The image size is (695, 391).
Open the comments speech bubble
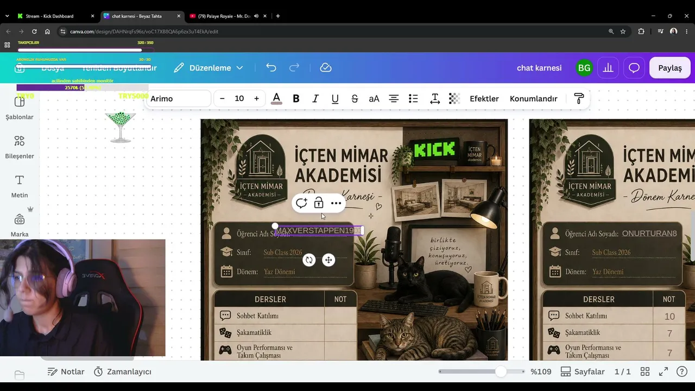pyautogui.click(x=634, y=68)
